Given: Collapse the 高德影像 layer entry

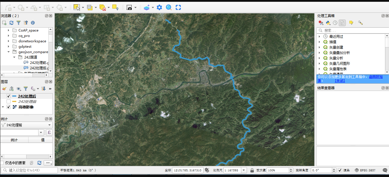Looking at the screenshot, I should (x=3, y=107).
